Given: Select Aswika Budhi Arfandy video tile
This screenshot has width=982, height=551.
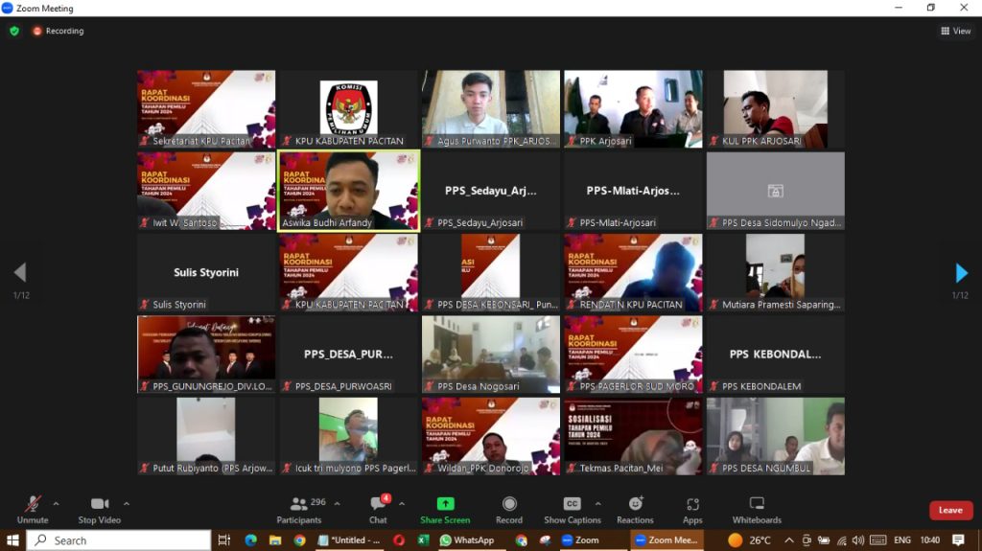Looking at the screenshot, I should 348,191.
